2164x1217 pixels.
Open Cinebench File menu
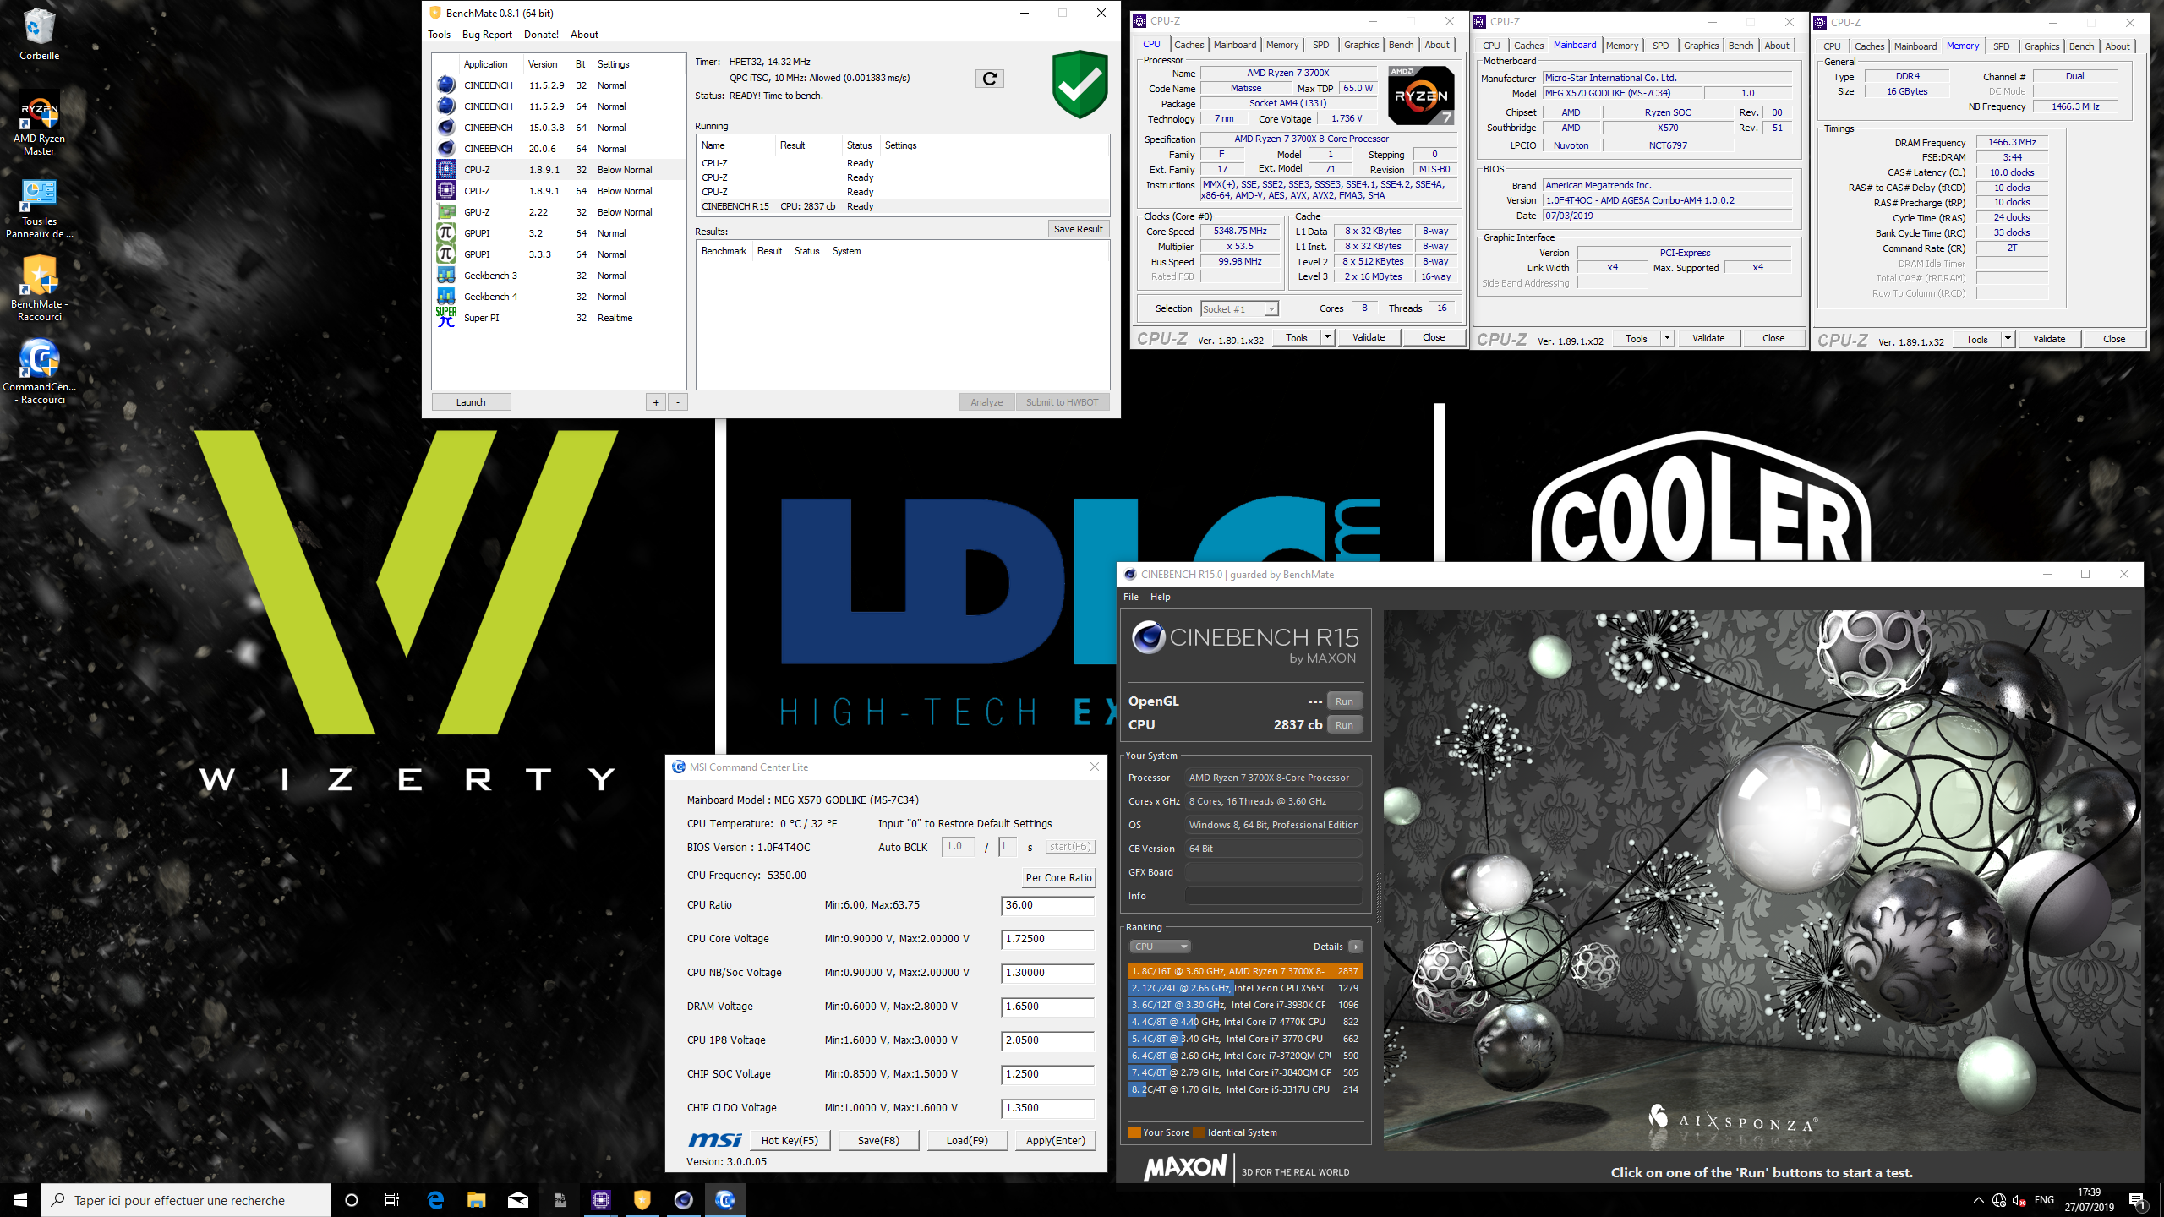[1130, 597]
